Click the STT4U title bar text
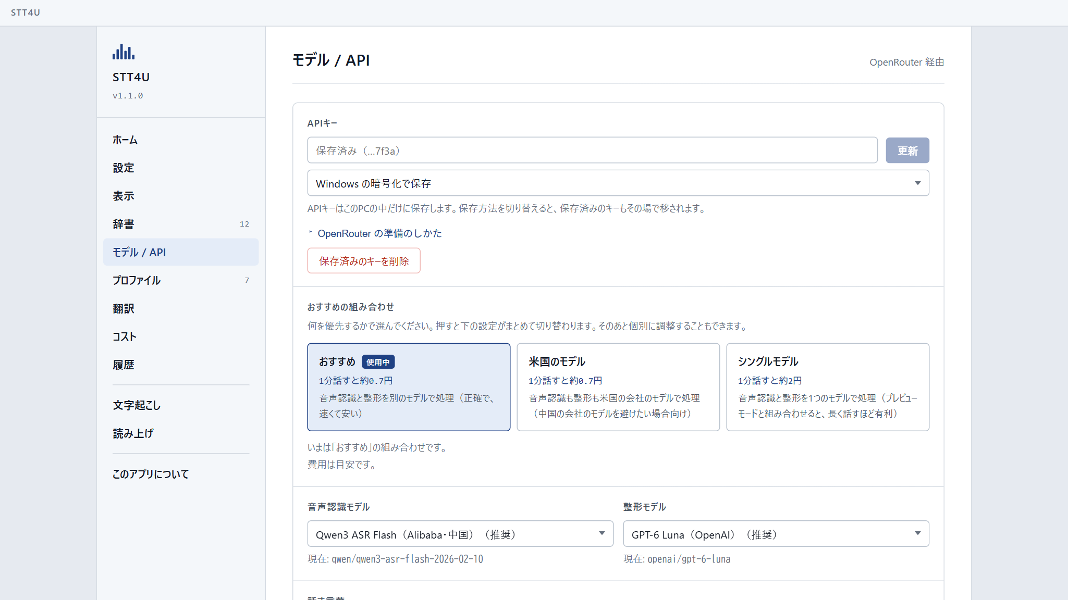 [x=26, y=12]
